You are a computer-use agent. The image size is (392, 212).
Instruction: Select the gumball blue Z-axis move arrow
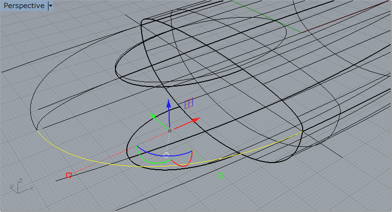169,113
